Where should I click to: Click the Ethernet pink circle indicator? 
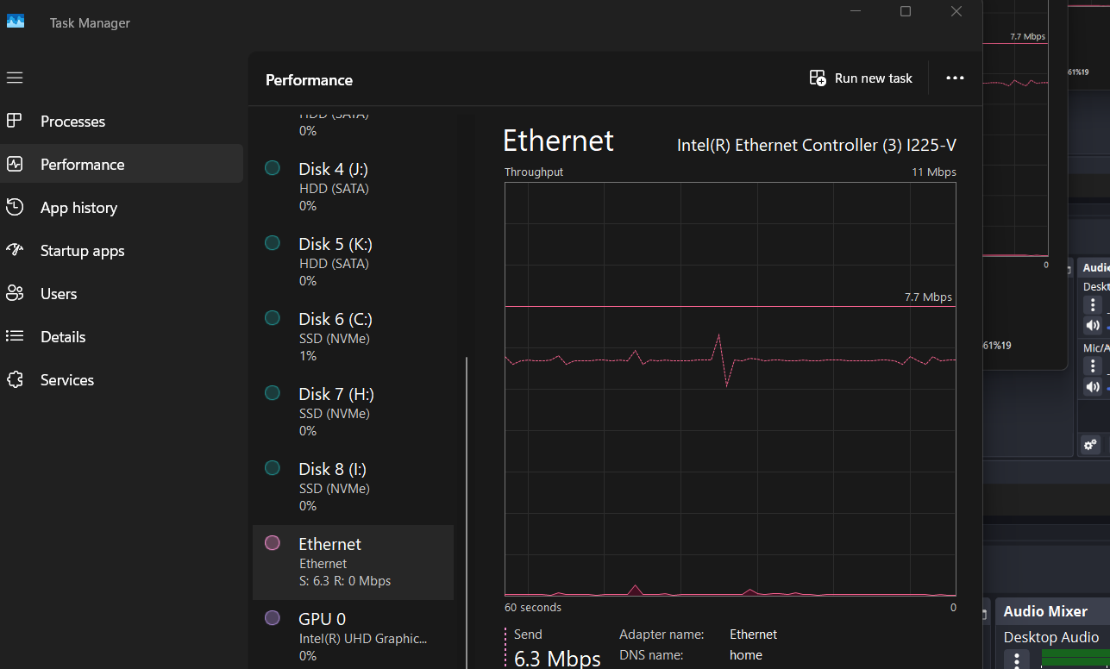(x=273, y=543)
